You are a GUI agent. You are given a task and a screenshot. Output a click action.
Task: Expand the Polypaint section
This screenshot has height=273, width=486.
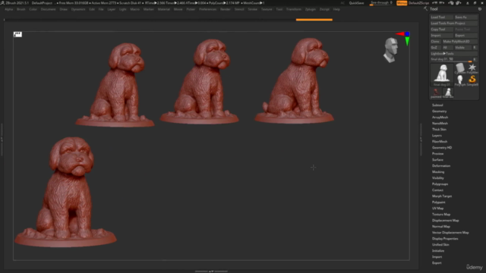coord(439,202)
